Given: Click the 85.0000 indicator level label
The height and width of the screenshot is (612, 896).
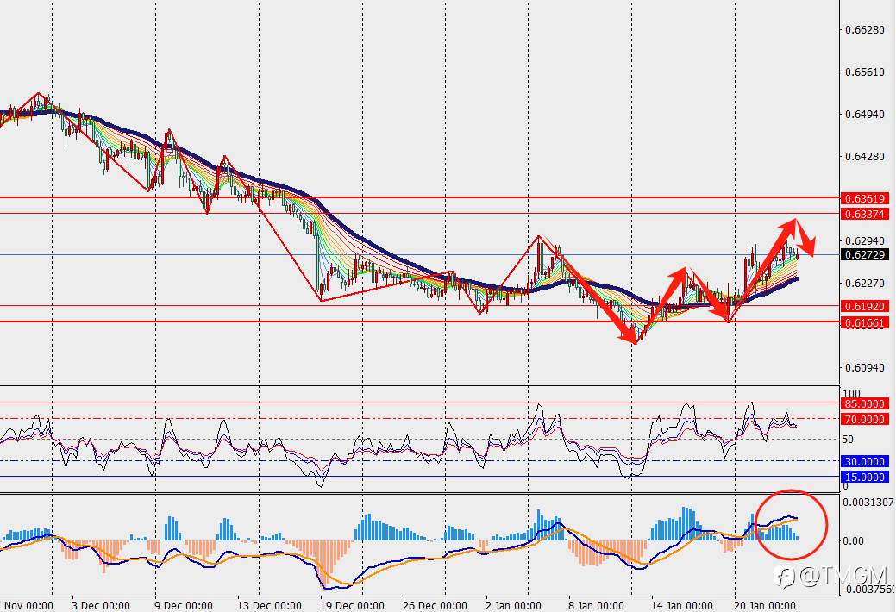Looking at the screenshot, I should [865, 403].
